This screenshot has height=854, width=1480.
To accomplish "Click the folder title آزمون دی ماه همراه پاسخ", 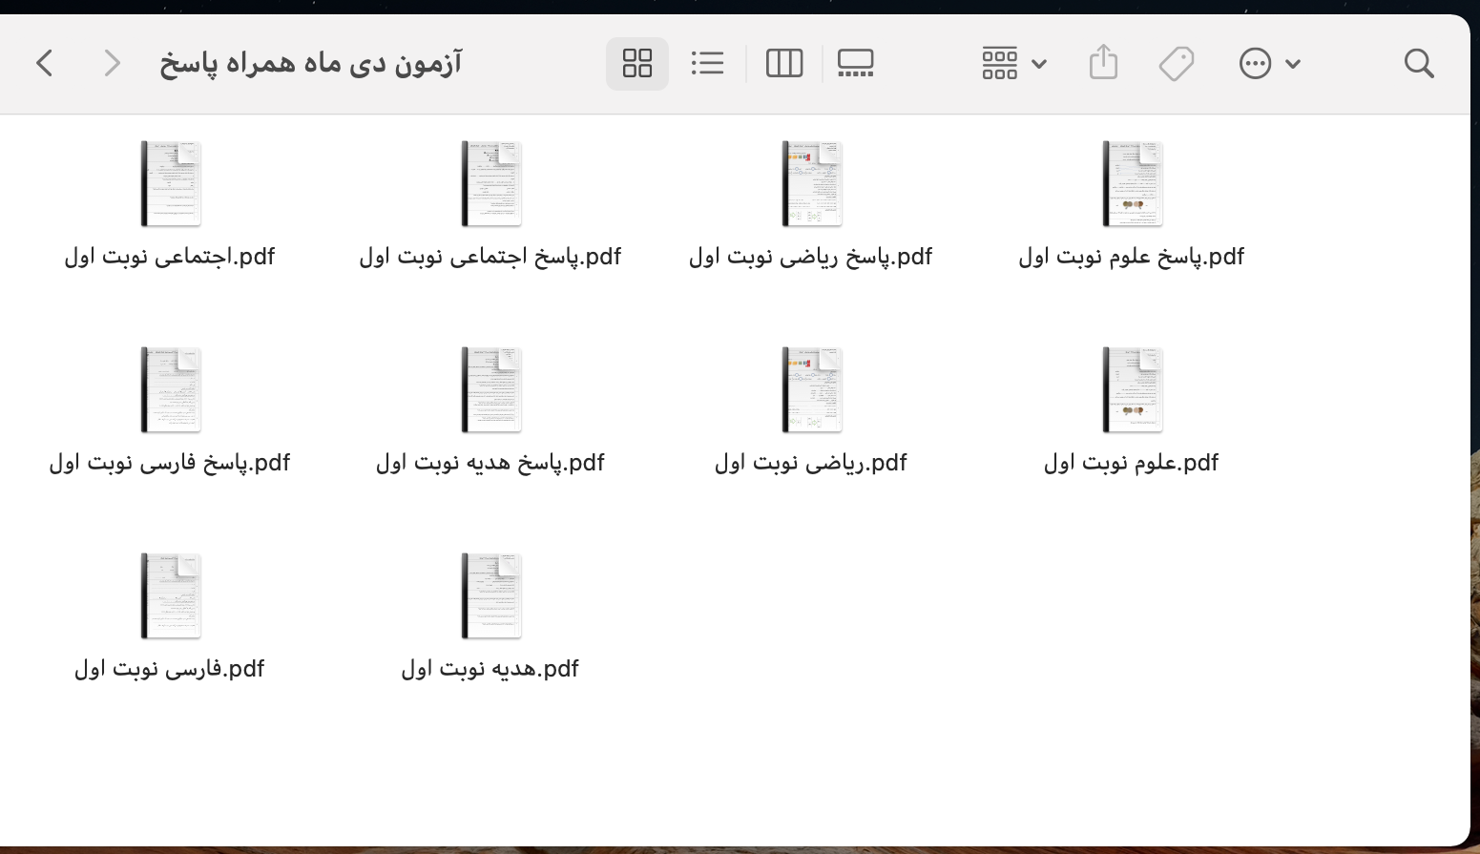I will tap(311, 64).
